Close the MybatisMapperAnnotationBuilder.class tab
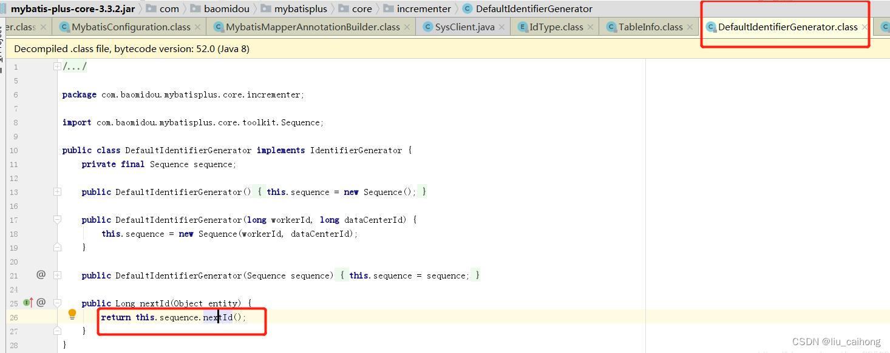 click(407, 27)
